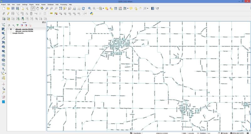Click the Toggle Editing pencil icon
The width and height of the screenshot is (251, 134).
click(8, 13)
